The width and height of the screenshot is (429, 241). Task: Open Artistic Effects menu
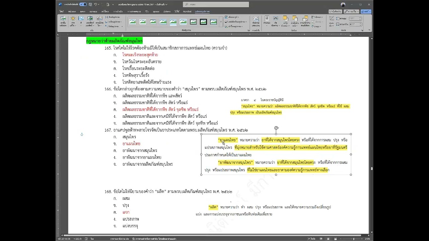90,21
